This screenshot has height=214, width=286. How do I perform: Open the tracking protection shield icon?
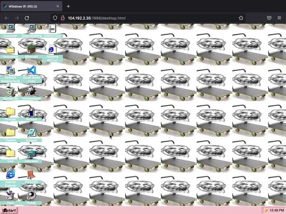coord(55,18)
